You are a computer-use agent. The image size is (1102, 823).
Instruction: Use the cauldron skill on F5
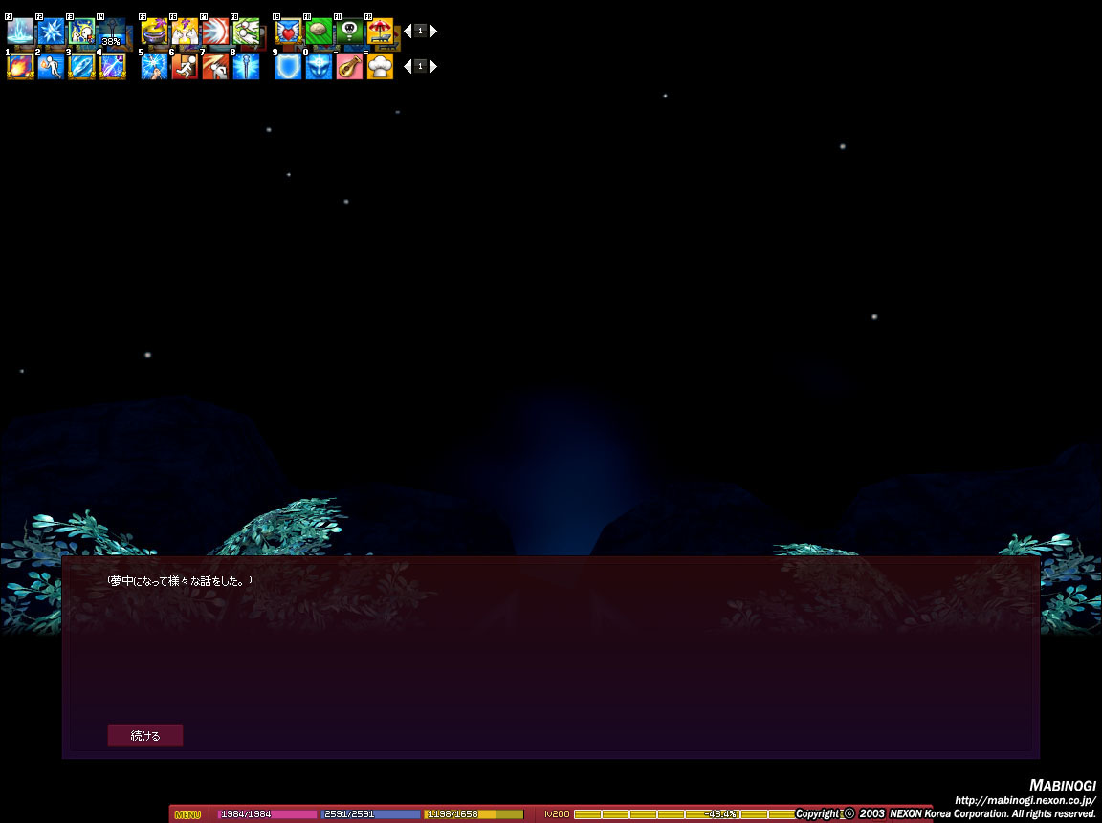tap(155, 32)
